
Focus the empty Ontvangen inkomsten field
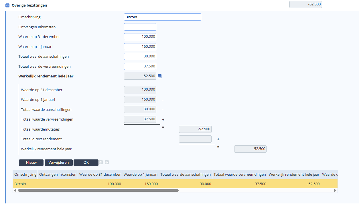coord(140,27)
